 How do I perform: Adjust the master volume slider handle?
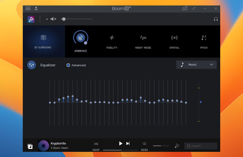point(63,19)
